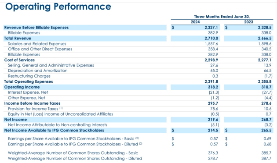This screenshot has height=163, width=277.
Task: Click the (21.3) interest expense value
Action: pos(214,92)
